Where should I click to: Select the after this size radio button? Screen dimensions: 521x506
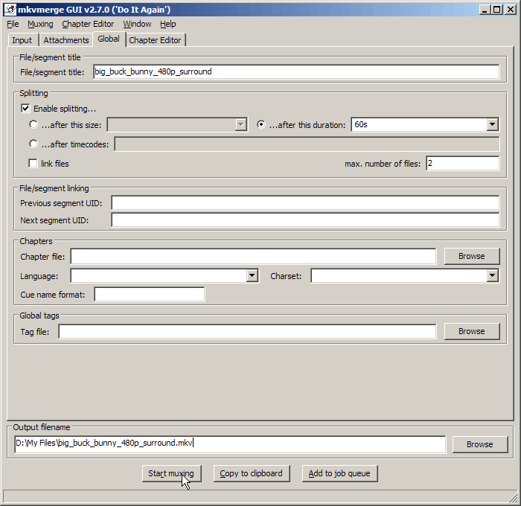tap(33, 124)
